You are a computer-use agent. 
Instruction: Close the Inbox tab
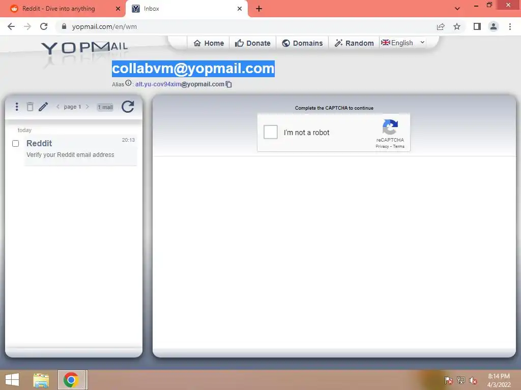pos(240,9)
